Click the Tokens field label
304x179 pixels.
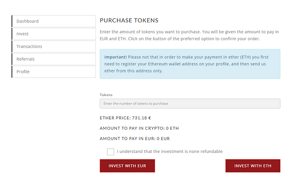pyautogui.click(x=106, y=95)
